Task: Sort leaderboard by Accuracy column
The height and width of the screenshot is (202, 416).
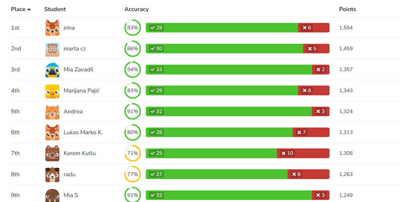Action: tap(136, 9)
